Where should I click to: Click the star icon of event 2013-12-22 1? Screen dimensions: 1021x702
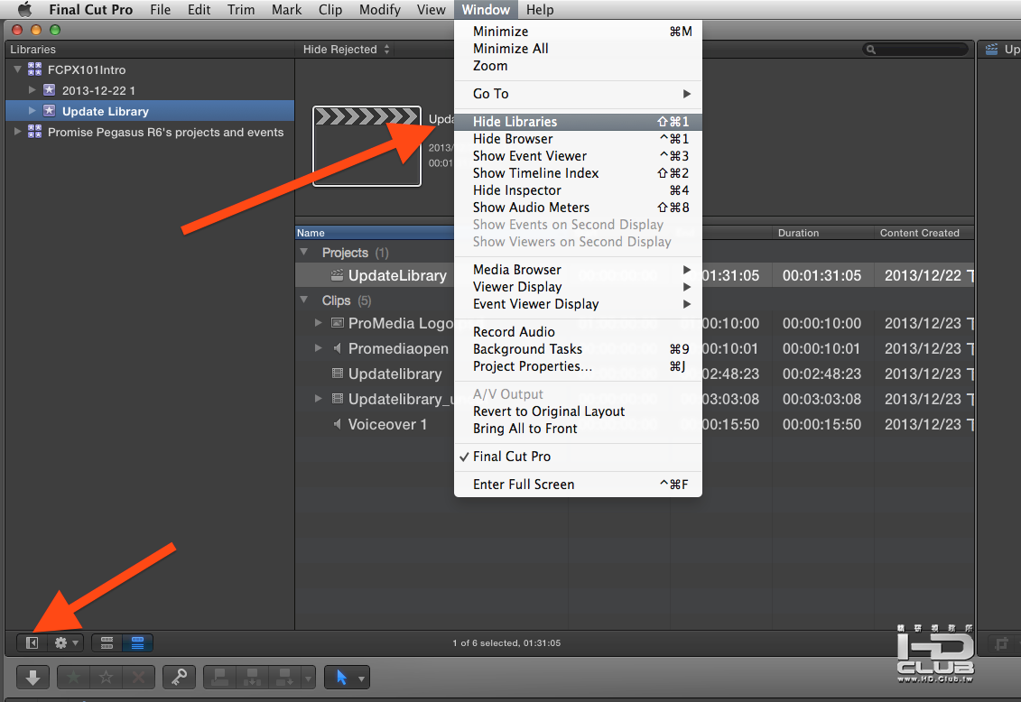(x=49, y=90)
